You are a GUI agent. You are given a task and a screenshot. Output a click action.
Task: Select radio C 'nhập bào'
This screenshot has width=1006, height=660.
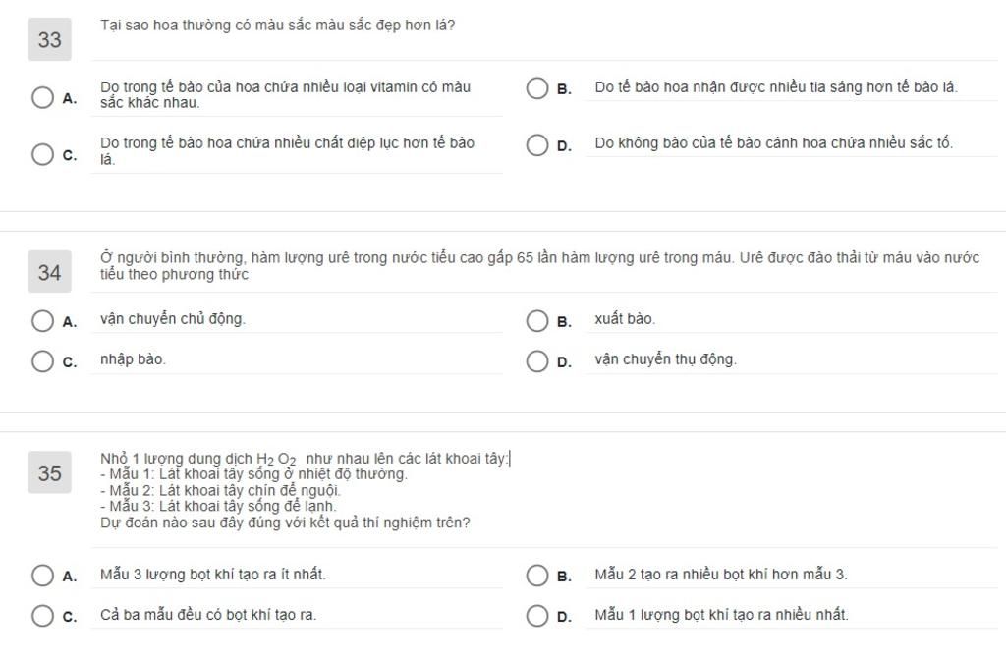tap(43, 361)
